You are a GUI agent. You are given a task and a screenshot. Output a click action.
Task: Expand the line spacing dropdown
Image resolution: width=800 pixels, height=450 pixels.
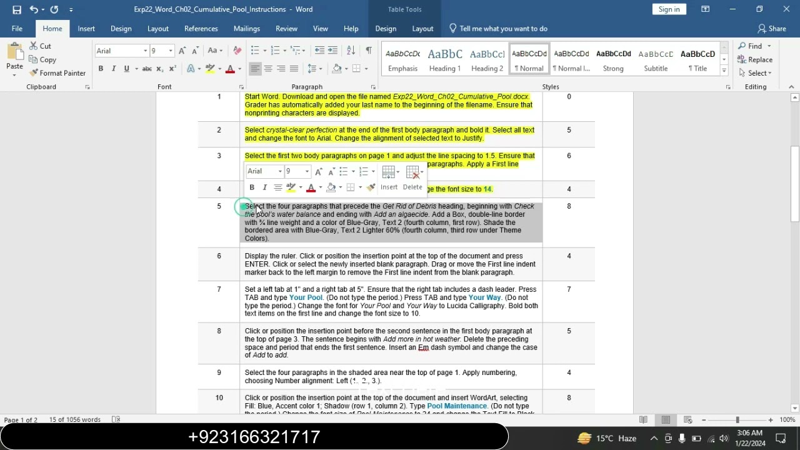pyautogui.click(x=319, y=69)
